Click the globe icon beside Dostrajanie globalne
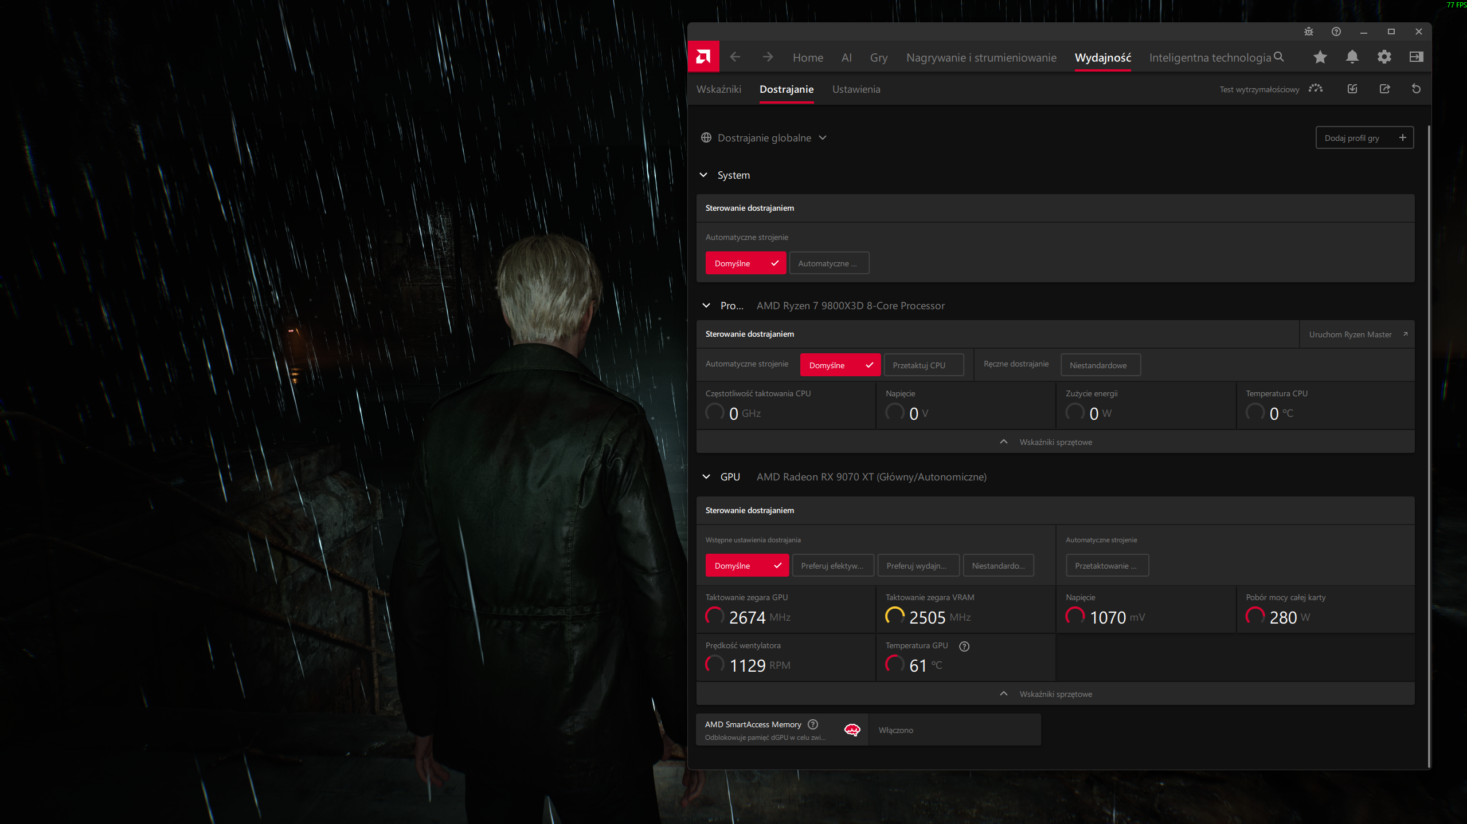Viewport: 1467px width, 824px height. tap(706, 138)
